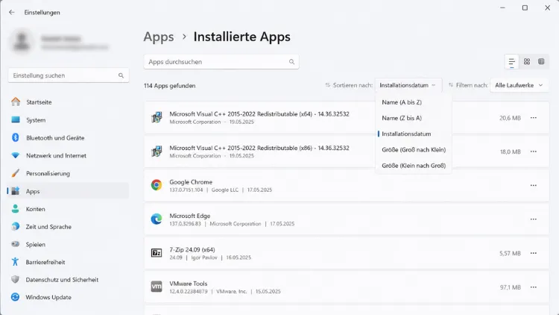The image size is (559, 315).
Task: Click Visual C++ x64 installer icon
Action: (157, 117)
